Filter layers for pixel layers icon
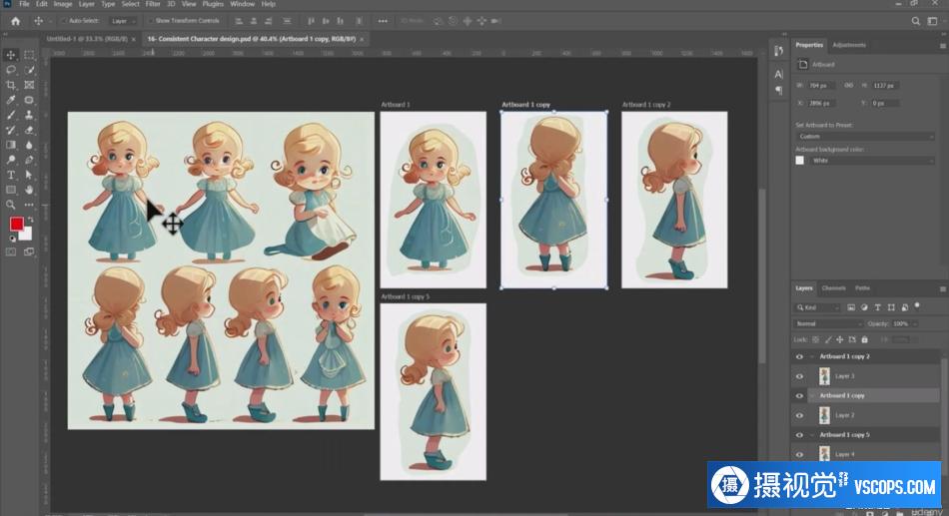The width and height of the screenshot is (949, 516). [851, 307]
